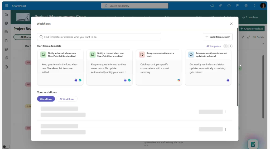This screenshot has height=149, width=270.
Task: Click the circled plus icon in sidebar
Action: [6, 67]
